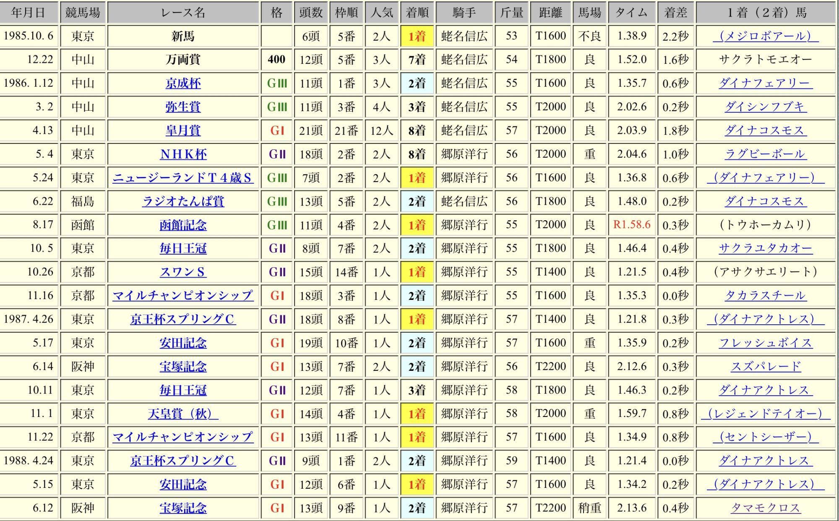Open the NHK杯 race link
839x521 pixels.
[x=183, y=154]
